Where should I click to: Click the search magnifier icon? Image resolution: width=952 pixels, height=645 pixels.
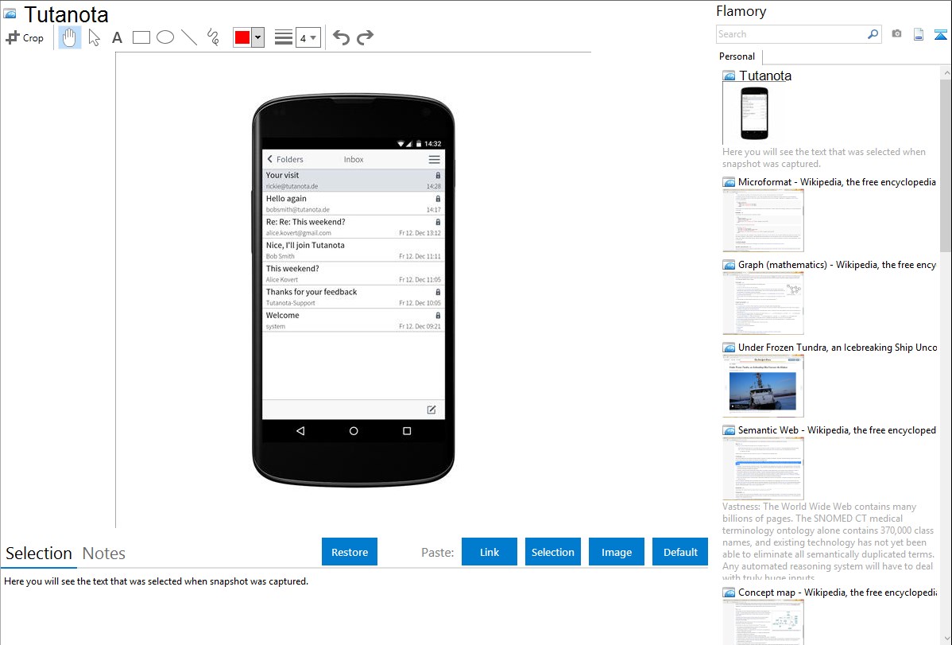(x=873, y=34)
